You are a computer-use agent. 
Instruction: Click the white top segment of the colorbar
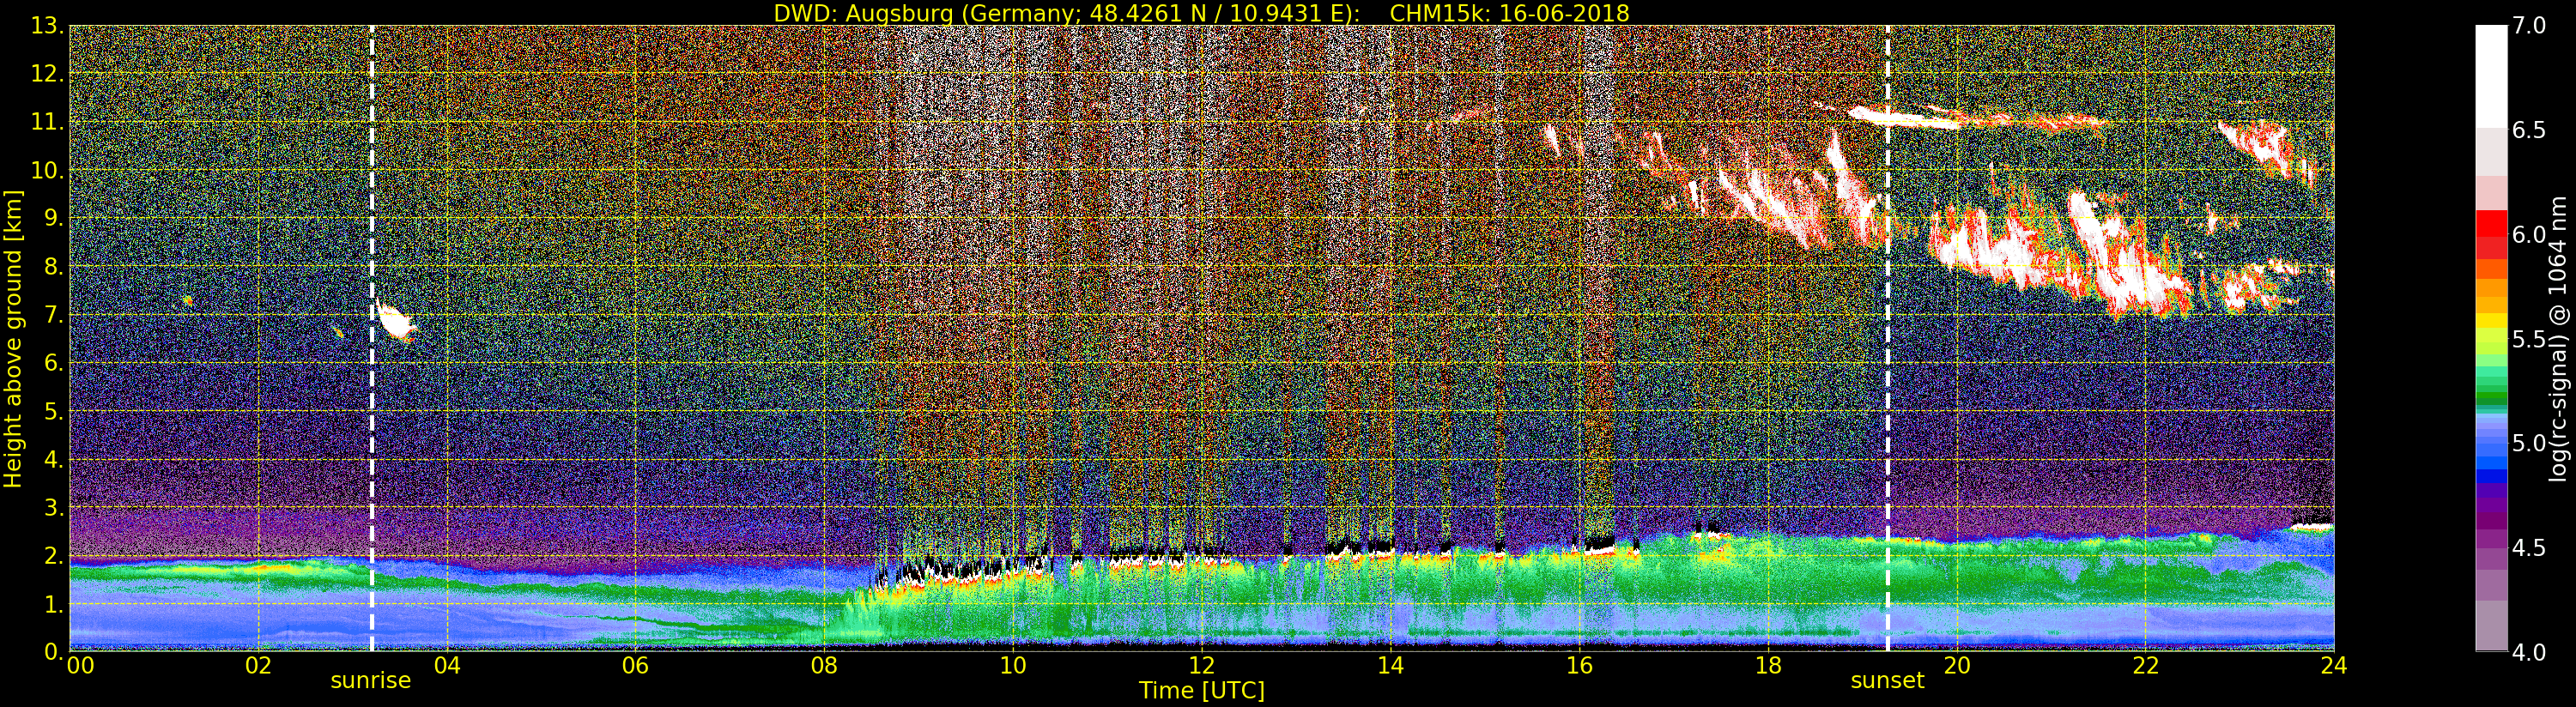coord(2491,76)
